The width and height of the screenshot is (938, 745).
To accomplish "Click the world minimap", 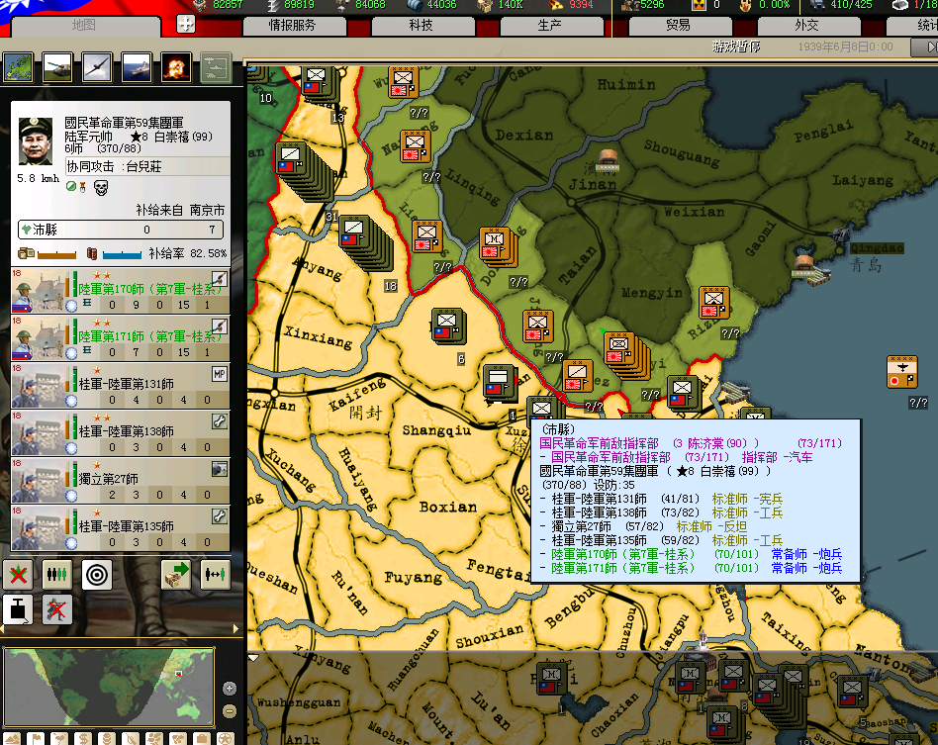I will click(109, 687).
